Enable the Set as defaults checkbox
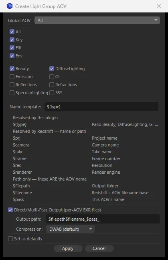Screen dimensions: 168x260 point(10,239)
